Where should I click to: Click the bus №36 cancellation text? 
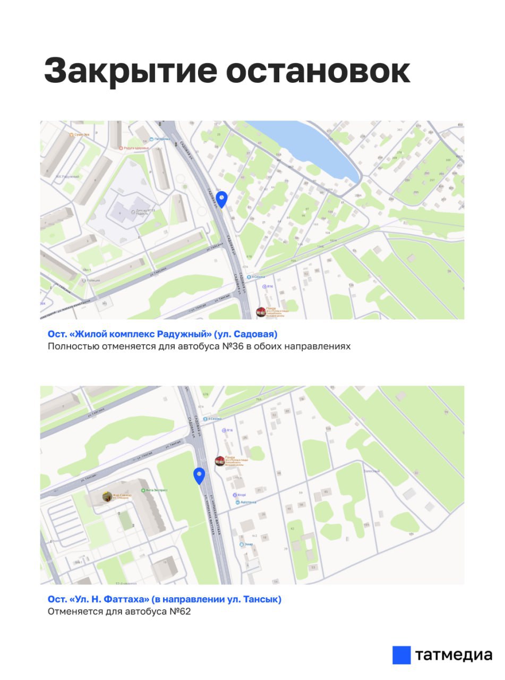(x=199, y=346)
